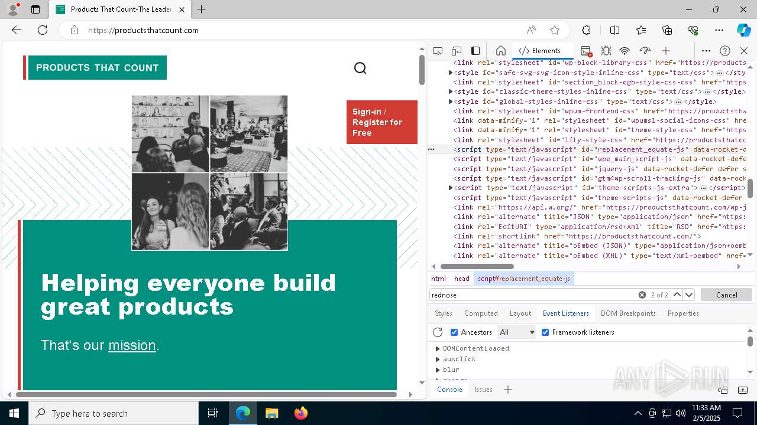
Task: Expand the classic-theme-styles style node
Action: (x=451, y=91)
